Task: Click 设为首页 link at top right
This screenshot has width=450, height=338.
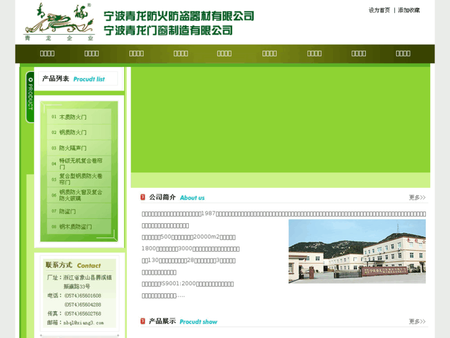Action: pyautogui.click(x=379, y=11)
